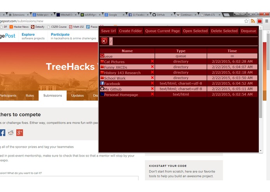Share via the Google Plus icon
Screen dimensions: 270x192
click(x=19, y=133)
